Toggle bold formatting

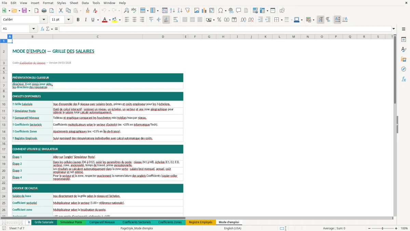click(78, 20)
